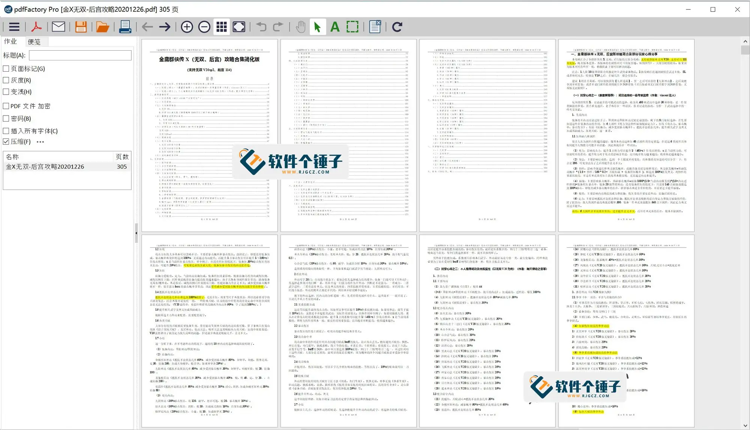The width and height of the screenshot is (750, 430).
Task: Open page 3 thumbnail
Action: (x=487, y=135)
